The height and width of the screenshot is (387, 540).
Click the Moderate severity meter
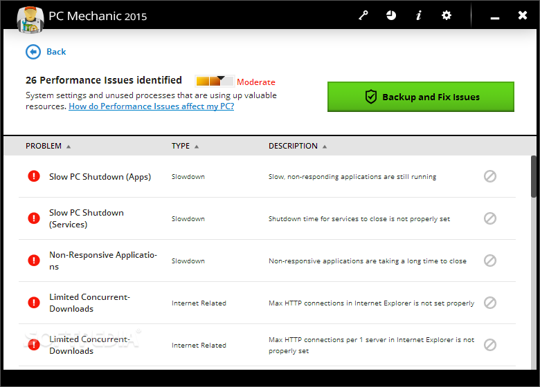tap(215, 81)
